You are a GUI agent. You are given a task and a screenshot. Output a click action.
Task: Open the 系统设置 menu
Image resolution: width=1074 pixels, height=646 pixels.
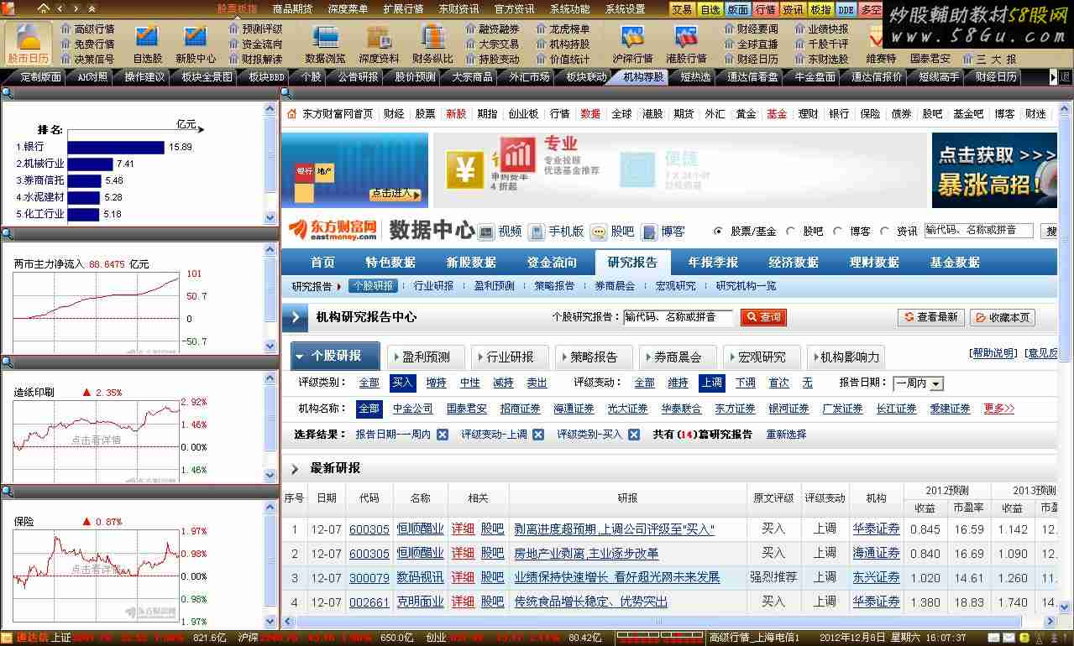(625, 9)
